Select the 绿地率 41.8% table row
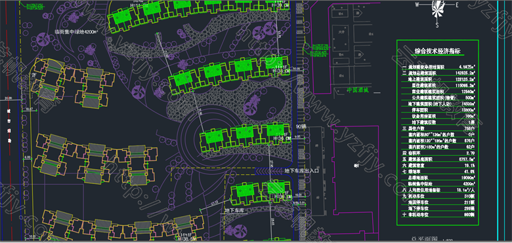Viewport: 512px width, 243px height. tap(438, 172)
